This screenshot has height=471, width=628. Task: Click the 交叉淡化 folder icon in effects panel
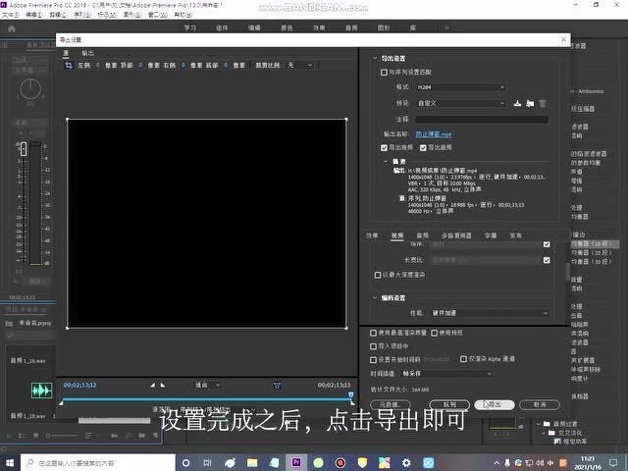pos(551,433)
